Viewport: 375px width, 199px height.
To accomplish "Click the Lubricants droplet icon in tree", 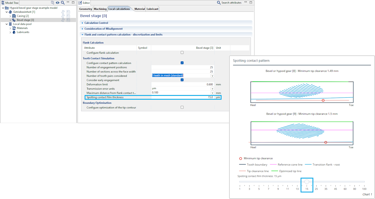I will pyautogui.click(x=14, y=32).
